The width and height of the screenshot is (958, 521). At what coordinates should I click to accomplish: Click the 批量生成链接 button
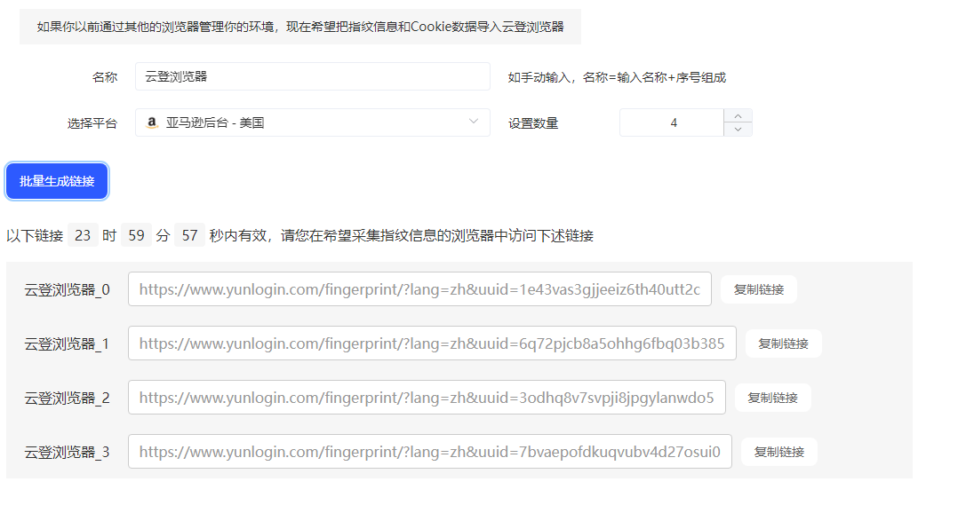tap(56, 180)
